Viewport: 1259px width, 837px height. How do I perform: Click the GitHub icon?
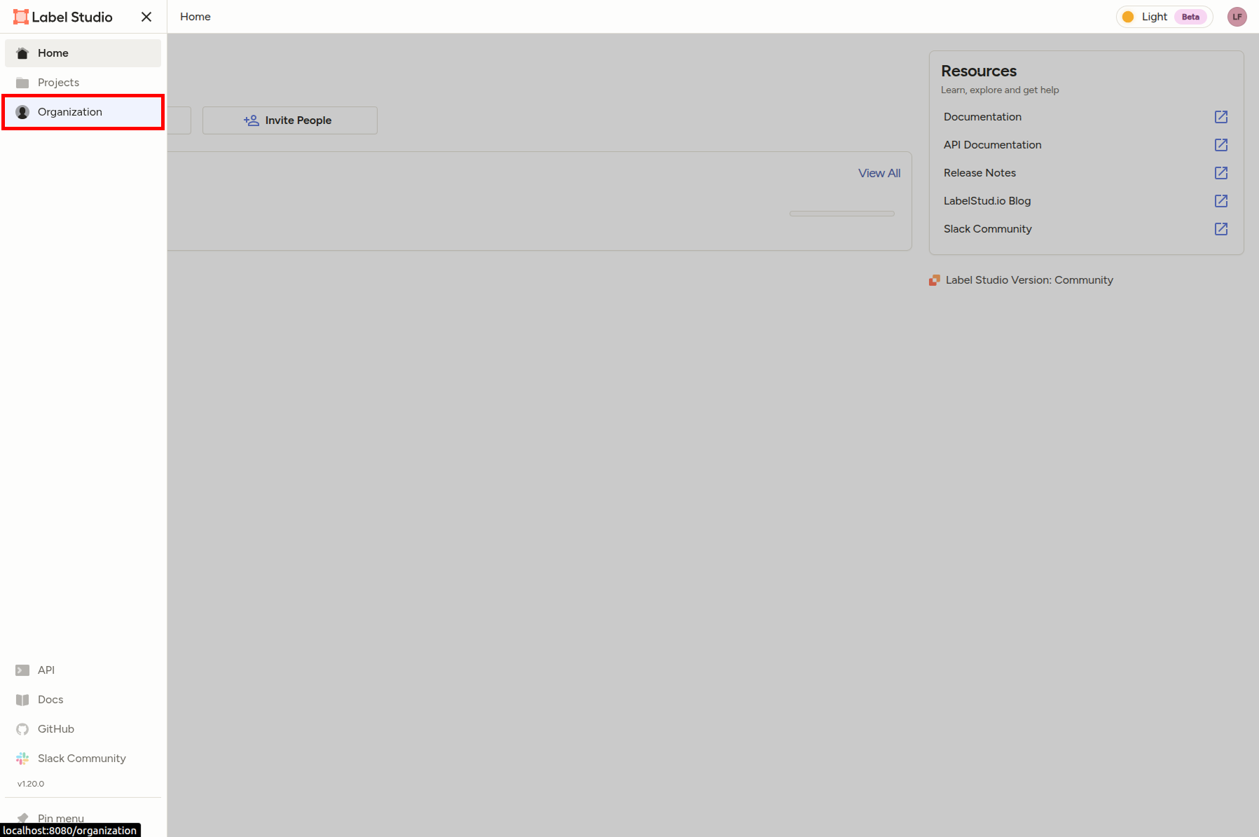(22, 728)
